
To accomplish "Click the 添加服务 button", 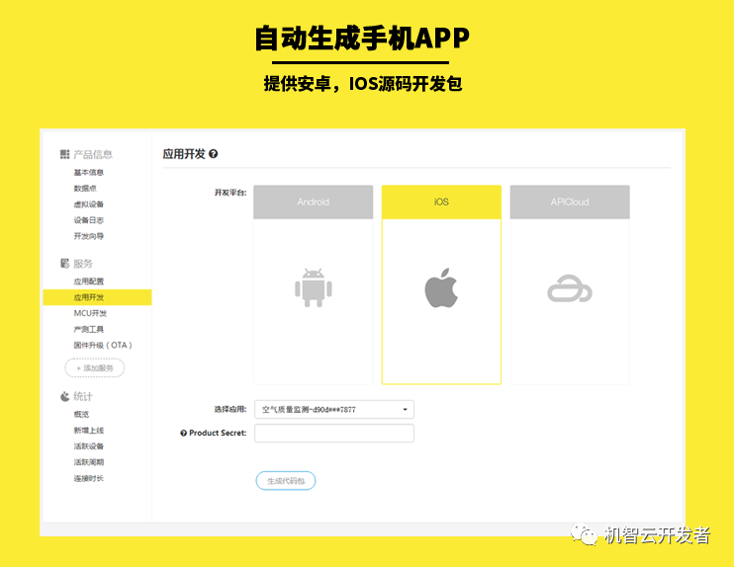I will coord(95,367).
